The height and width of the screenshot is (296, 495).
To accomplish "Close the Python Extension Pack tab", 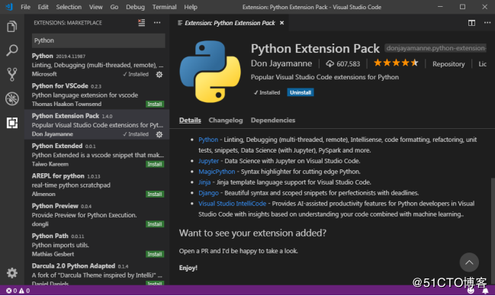I will 281,23.
